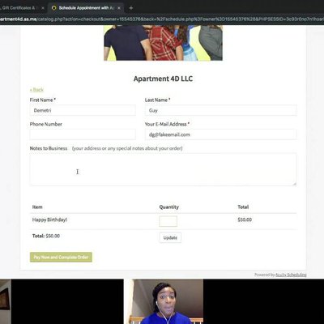Close the Gift Certificates tab
The height and width of the screenshot is (324, 324).
[43, 8]
